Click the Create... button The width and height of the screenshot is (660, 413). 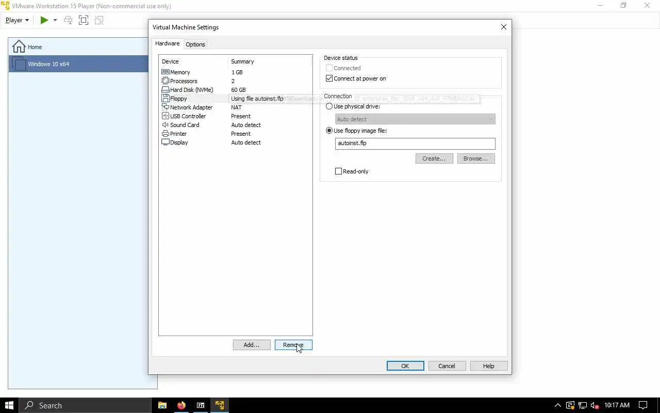pyautogui.click(x=434, y=158)
